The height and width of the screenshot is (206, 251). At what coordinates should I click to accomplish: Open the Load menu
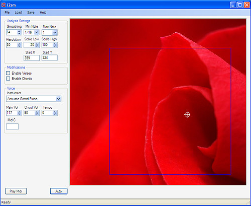pyautogui.click(x=18, y=12)
